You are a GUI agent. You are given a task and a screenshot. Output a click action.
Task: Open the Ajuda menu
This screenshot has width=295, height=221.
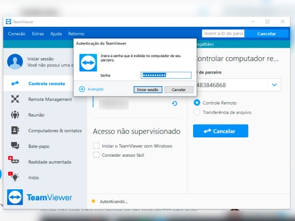(56, 33)
